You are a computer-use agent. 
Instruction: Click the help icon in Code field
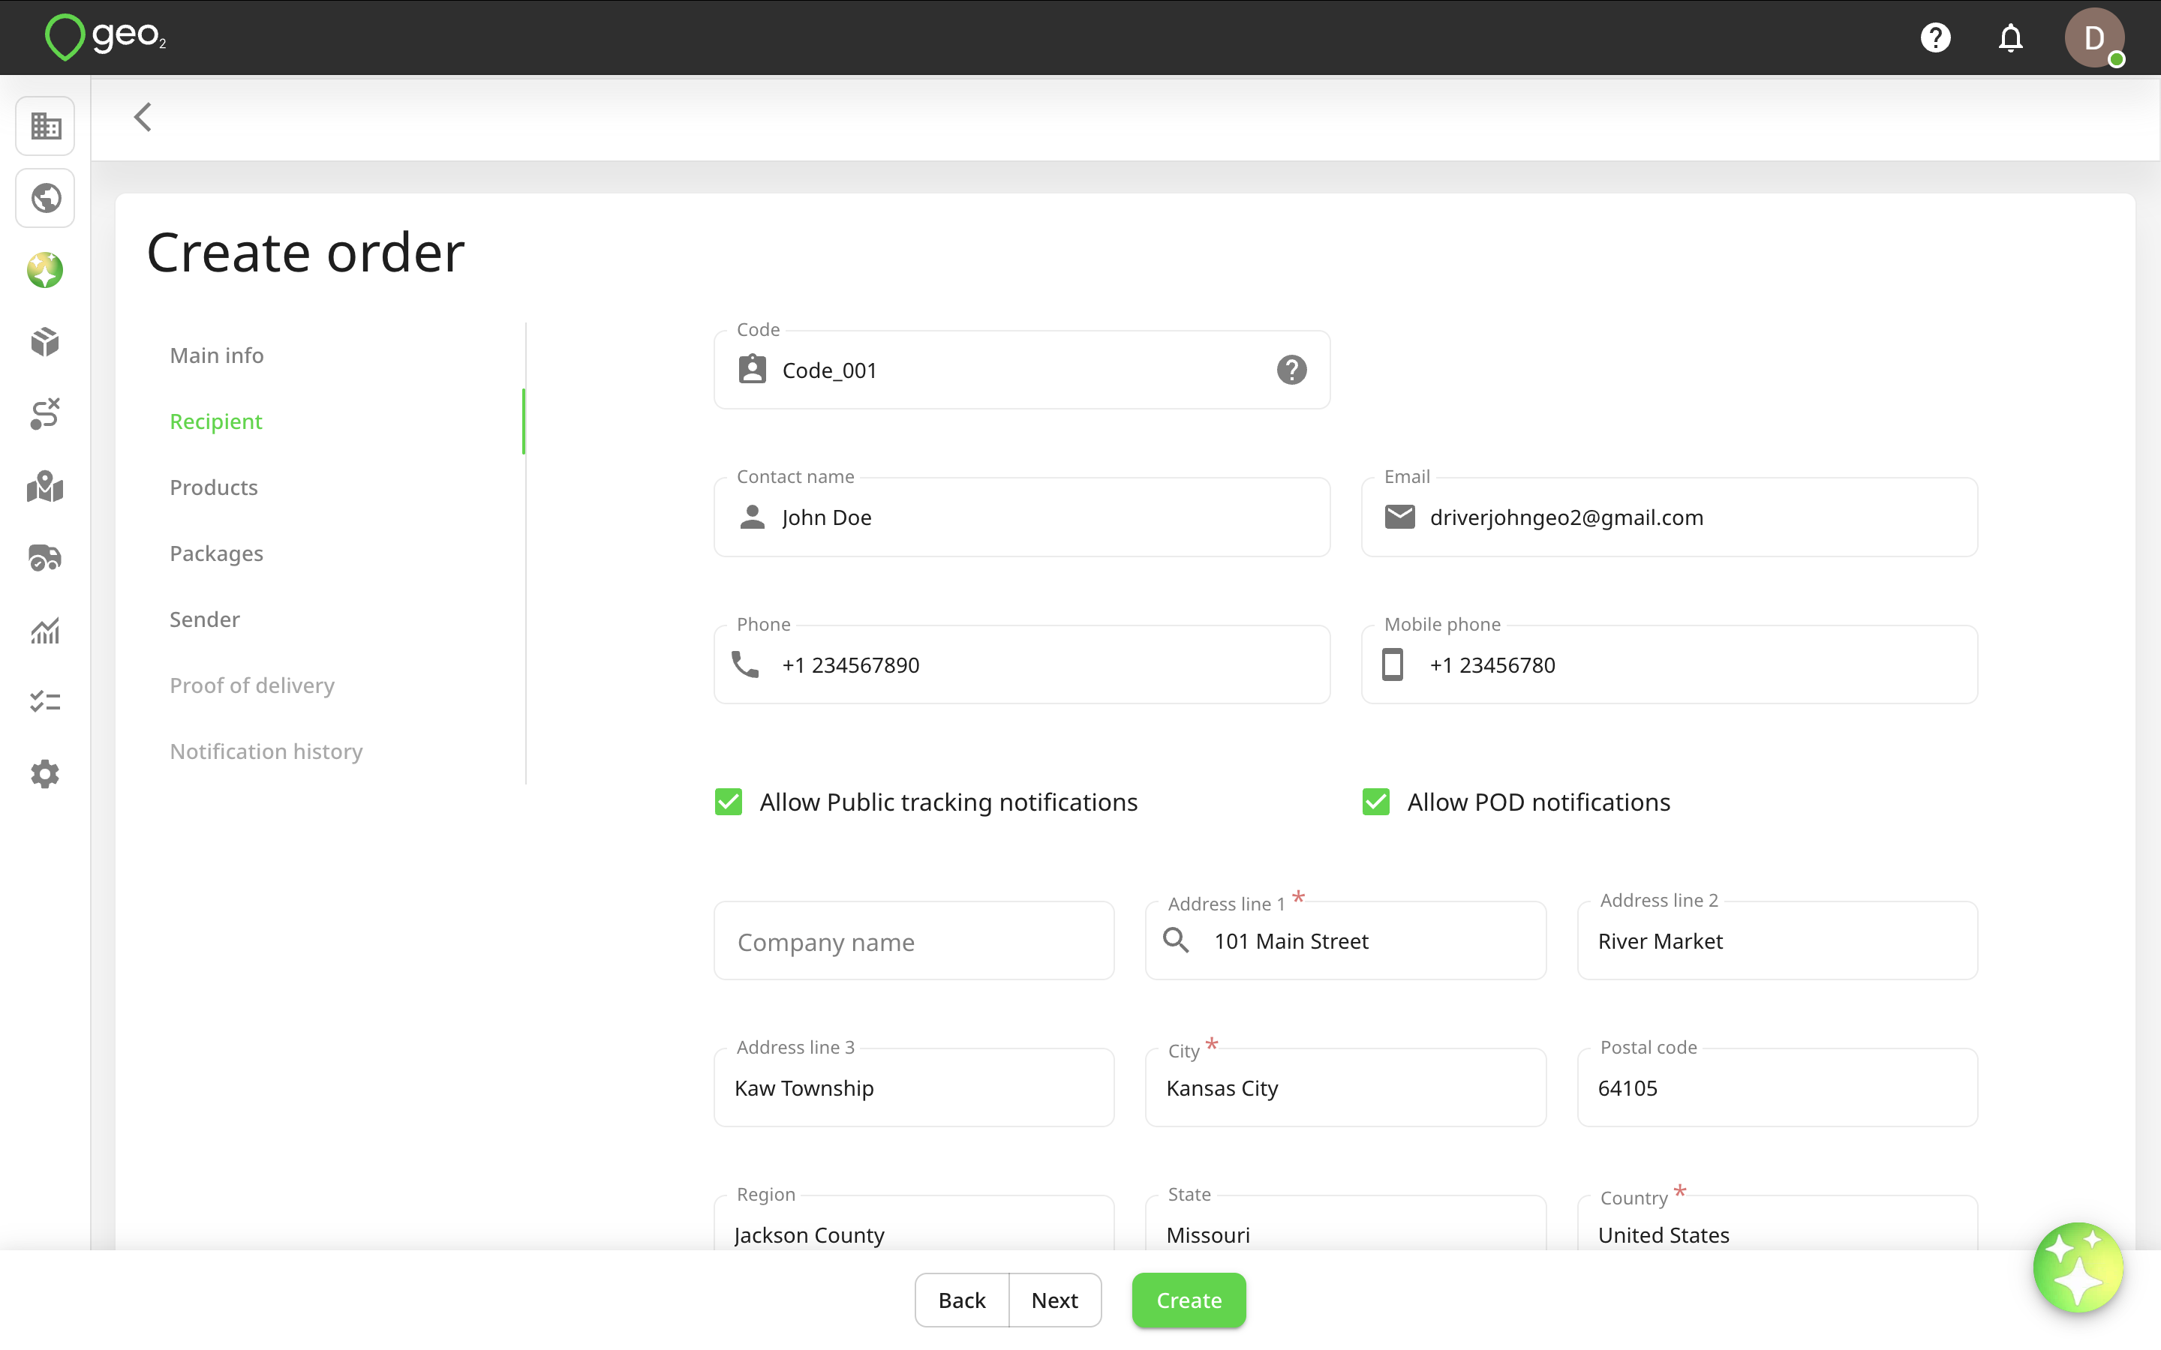tap(1291, 370)
